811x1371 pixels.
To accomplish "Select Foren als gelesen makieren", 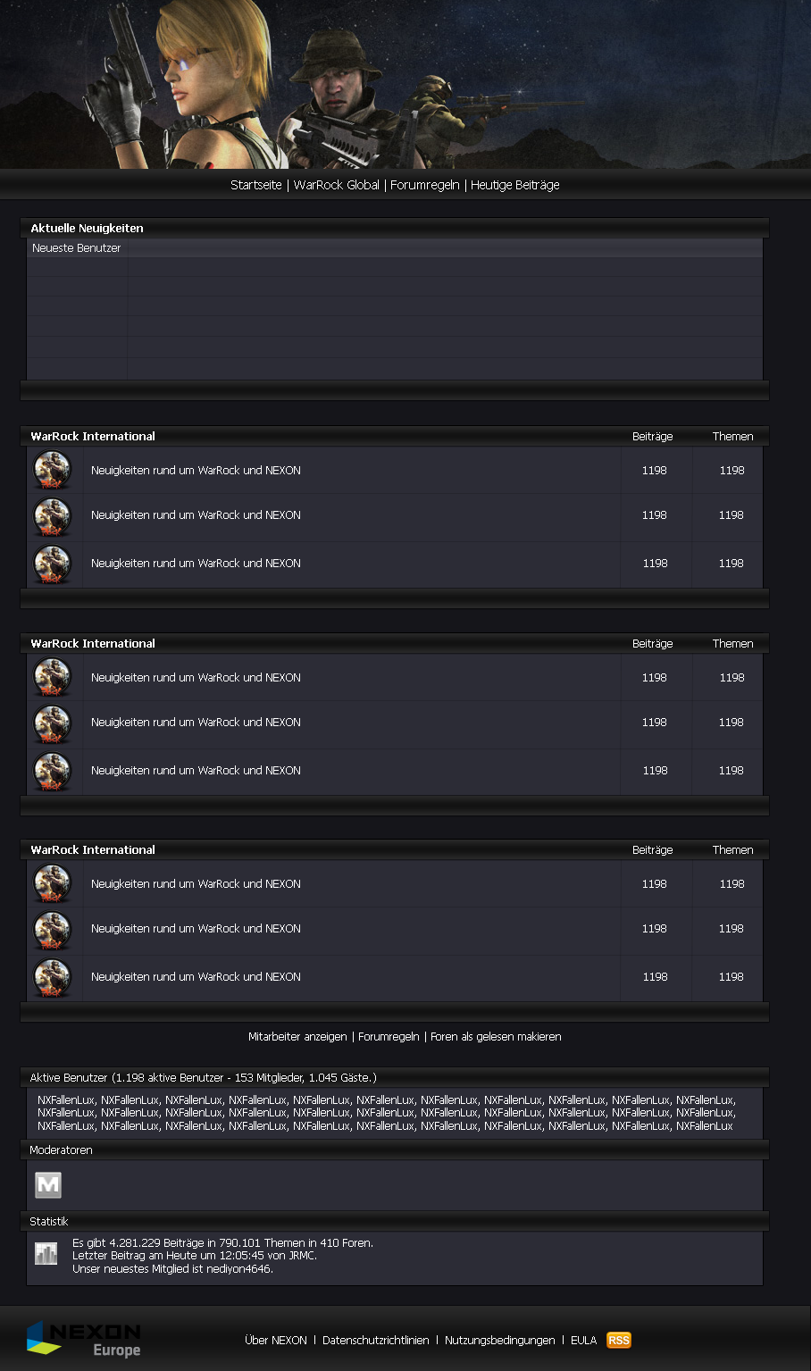I will [496, 1037].
